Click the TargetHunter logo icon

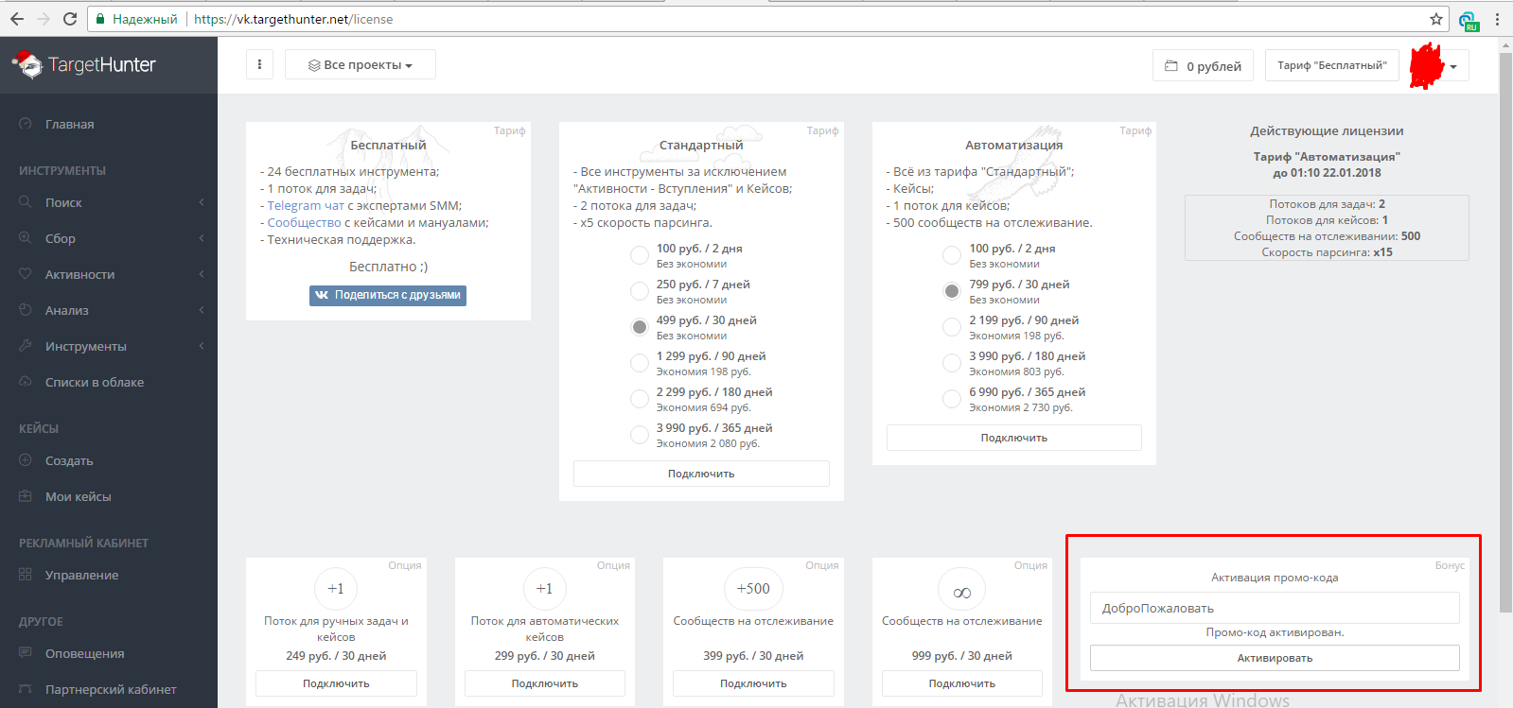(x=27, y=64)
